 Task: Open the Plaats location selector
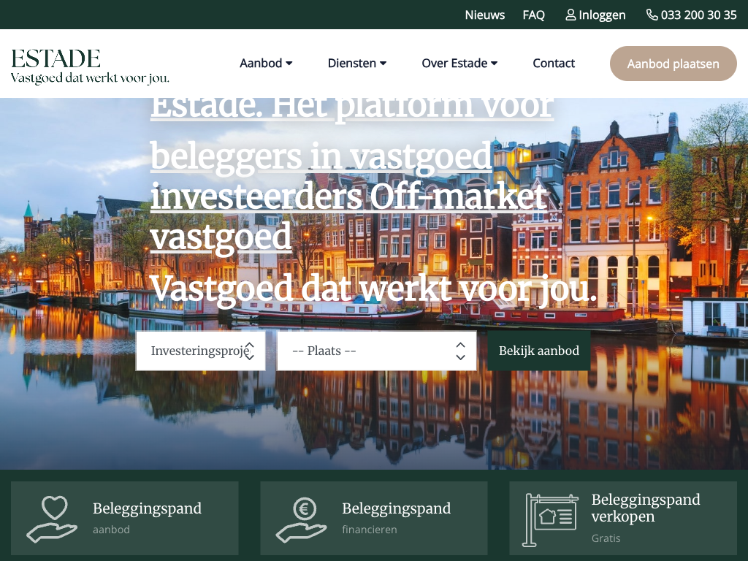(x=376, y=351)
